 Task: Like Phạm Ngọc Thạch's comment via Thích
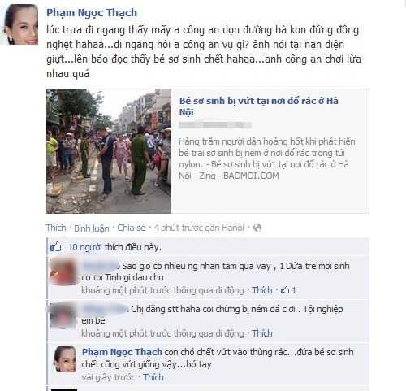click(153, 377)
